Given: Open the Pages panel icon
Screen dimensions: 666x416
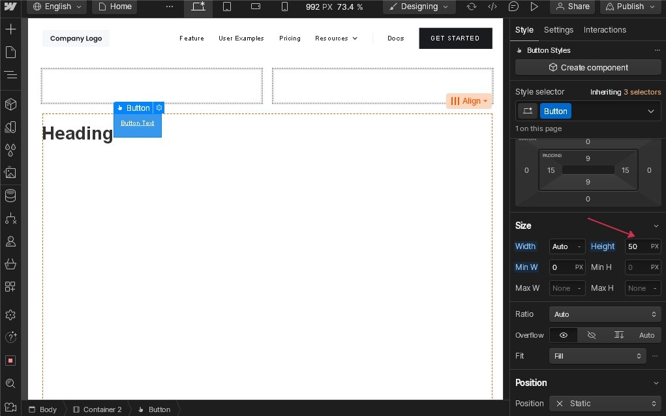Looking at the screenshot, I should [10, 52].
